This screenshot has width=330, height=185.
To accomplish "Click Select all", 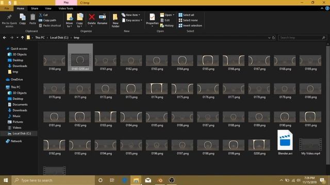I will [x=186, y=15].
